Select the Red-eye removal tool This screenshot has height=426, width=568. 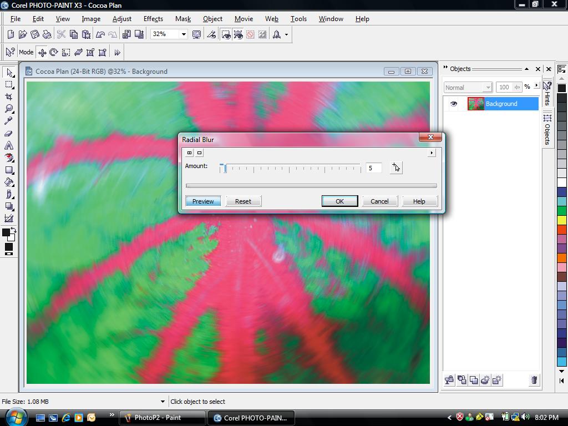coord(9,158)
